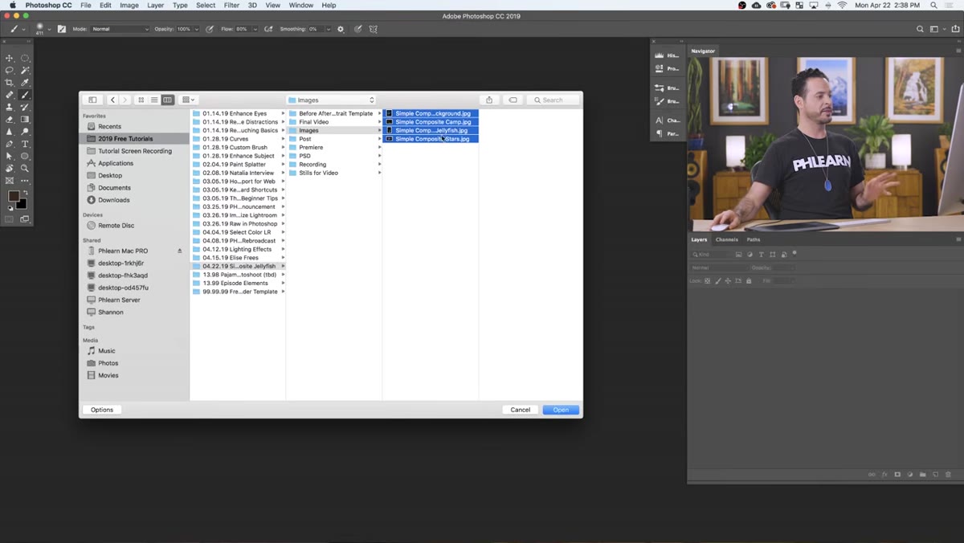Select the History Brush tool
Image resolution: width=964 pixels, height=543 pixels.
[x=25, y=107]
